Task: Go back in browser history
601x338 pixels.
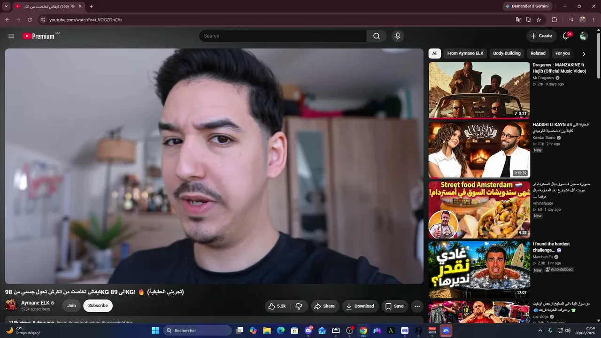Action: (7, 20)
